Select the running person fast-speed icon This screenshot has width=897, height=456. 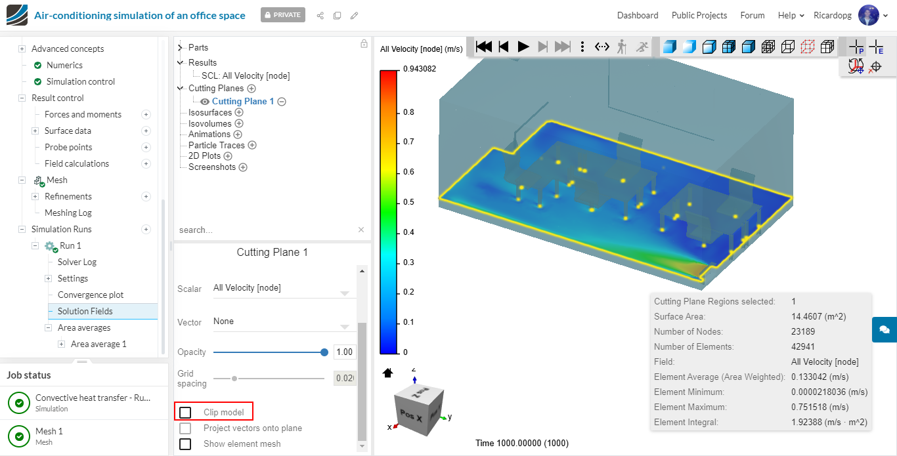[x=643, y=47]
